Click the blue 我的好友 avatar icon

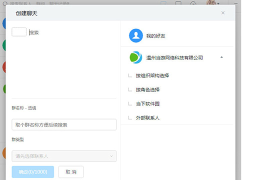tap(136, 35)
